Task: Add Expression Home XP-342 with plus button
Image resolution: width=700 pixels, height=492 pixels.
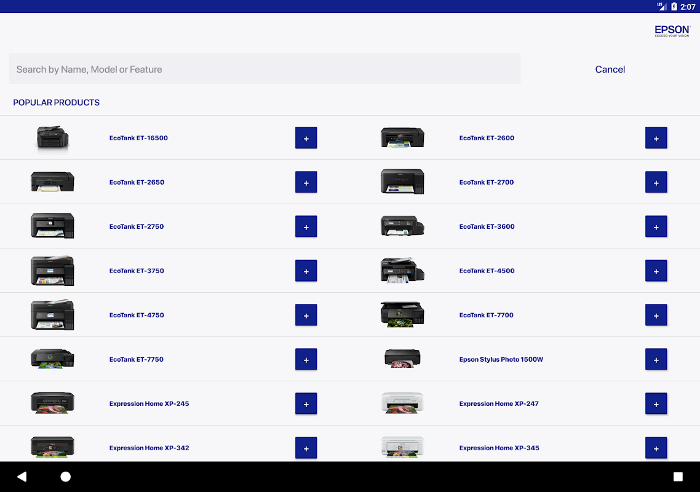Action: coord(306,448)
